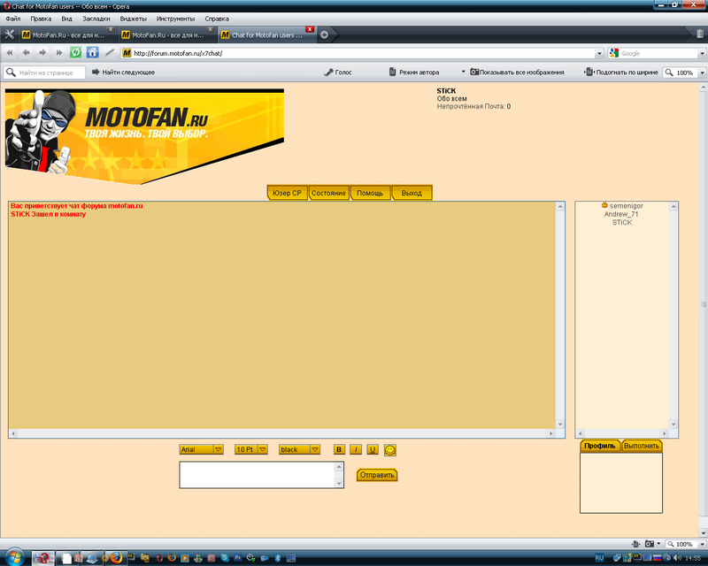The height and width of the screenshot is (566, 708).
Task: Reload the page with green refresh icon
Action: 75,53
